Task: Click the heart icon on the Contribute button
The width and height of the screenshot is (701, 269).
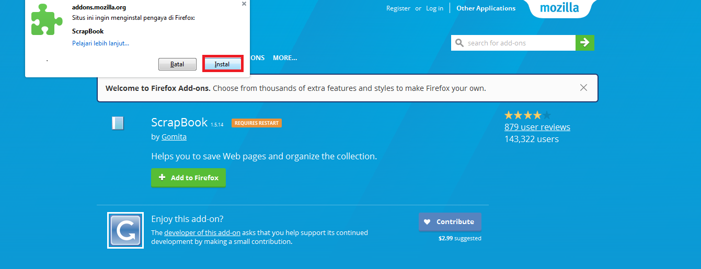Action: (x=427, y=222)
